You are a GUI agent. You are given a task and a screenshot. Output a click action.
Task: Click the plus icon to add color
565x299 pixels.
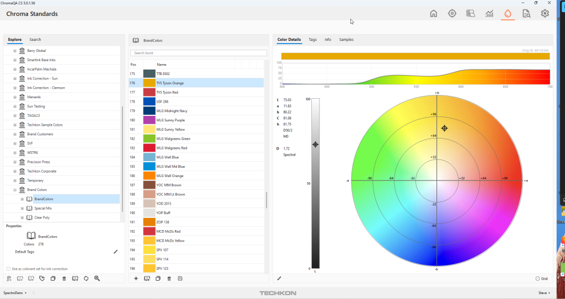pyautogui.click(x=136, y=279)
